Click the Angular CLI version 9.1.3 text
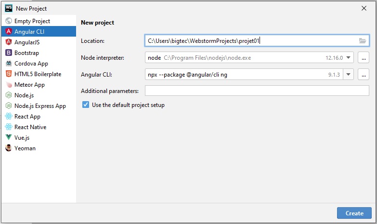Screen dimensions: 377x224 click(x=334, y=75)
